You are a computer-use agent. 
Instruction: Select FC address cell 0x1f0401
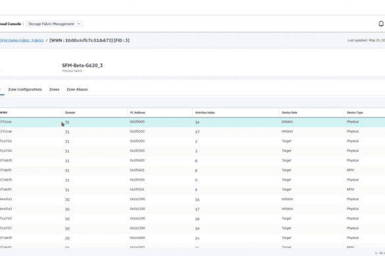[138, 170]
